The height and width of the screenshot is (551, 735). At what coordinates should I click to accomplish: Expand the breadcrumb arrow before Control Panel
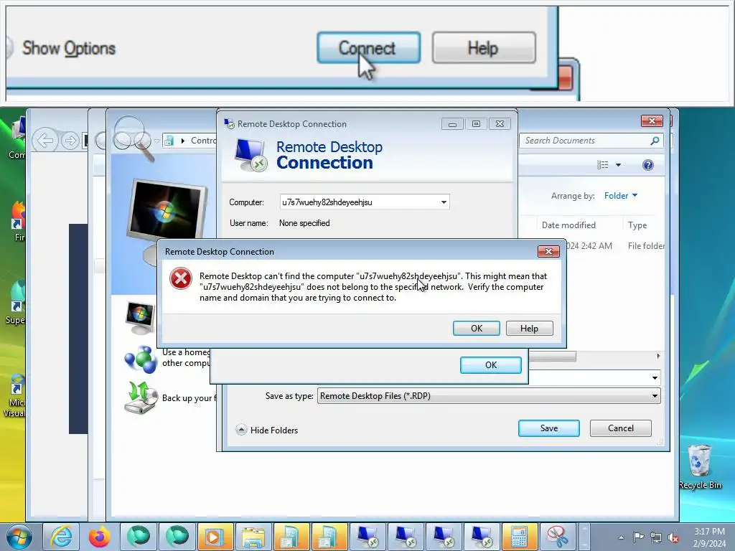click(x=183, y=141)
